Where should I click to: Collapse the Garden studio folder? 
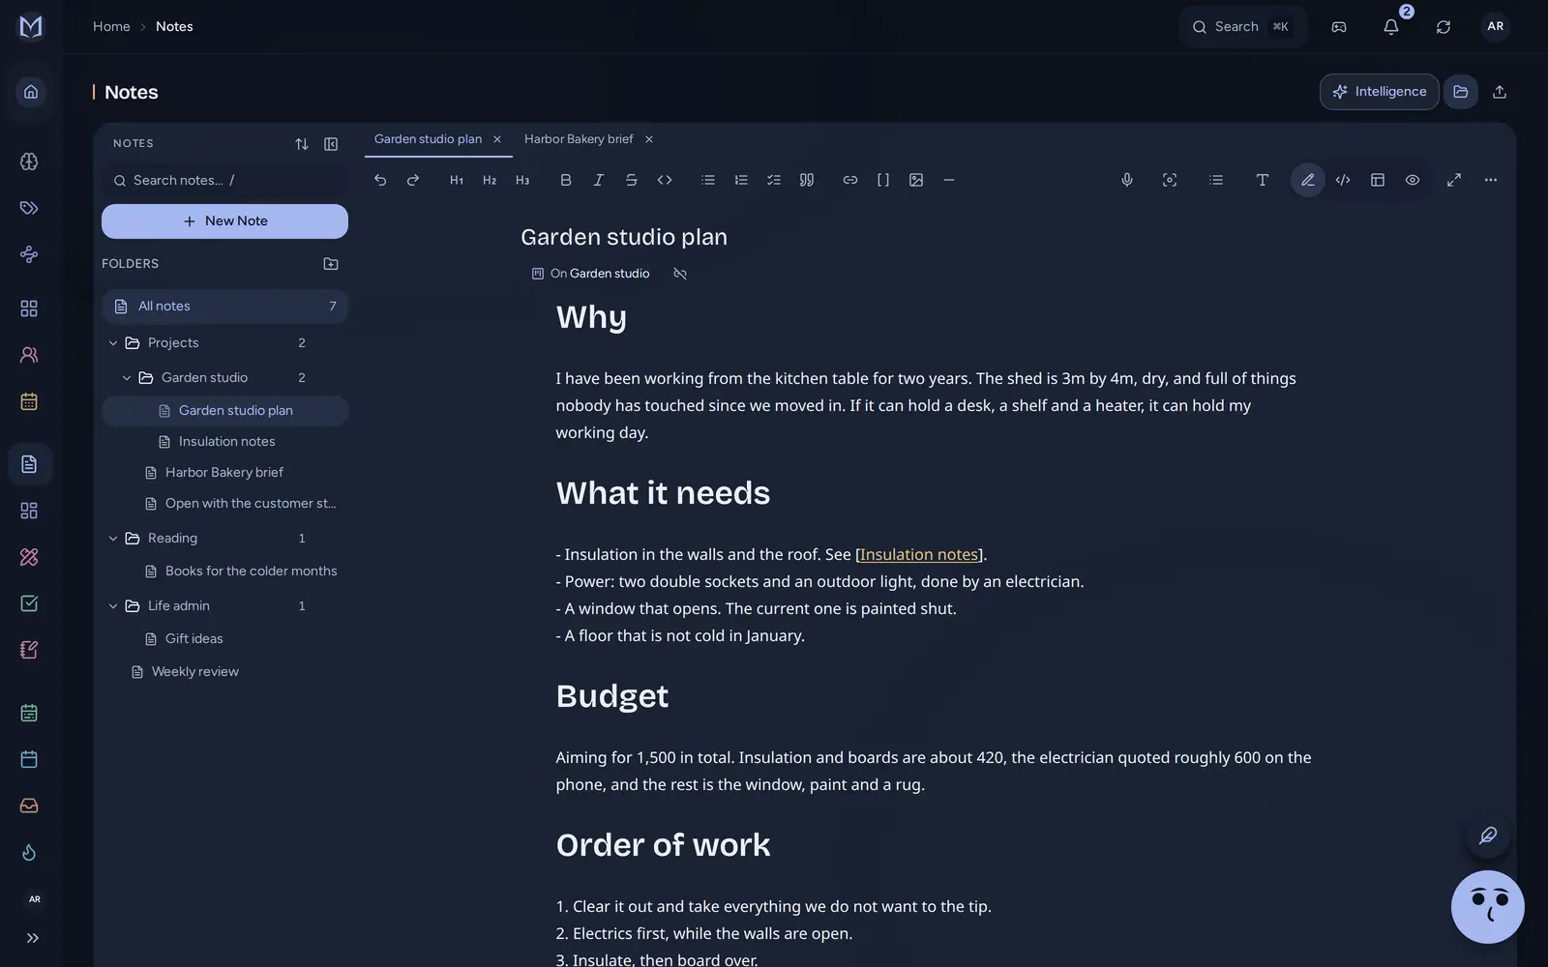tap(127, 378)
